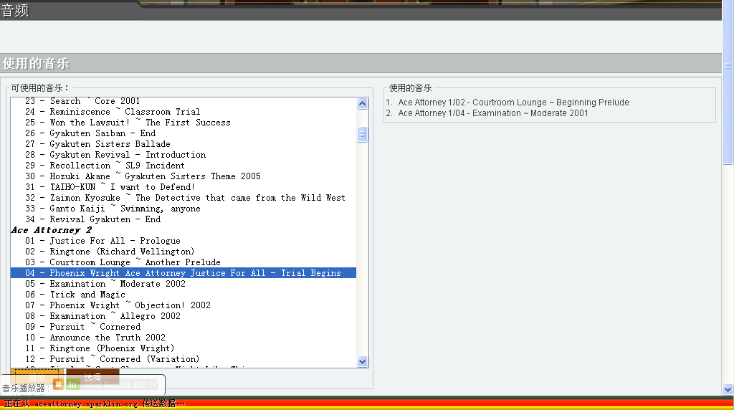Viewport: 734px width, 410px height.
Task: Select '30 - Hozuki Akane ~ Gyakuten Sisters Theme 2005'
Action: coord(183,176)
